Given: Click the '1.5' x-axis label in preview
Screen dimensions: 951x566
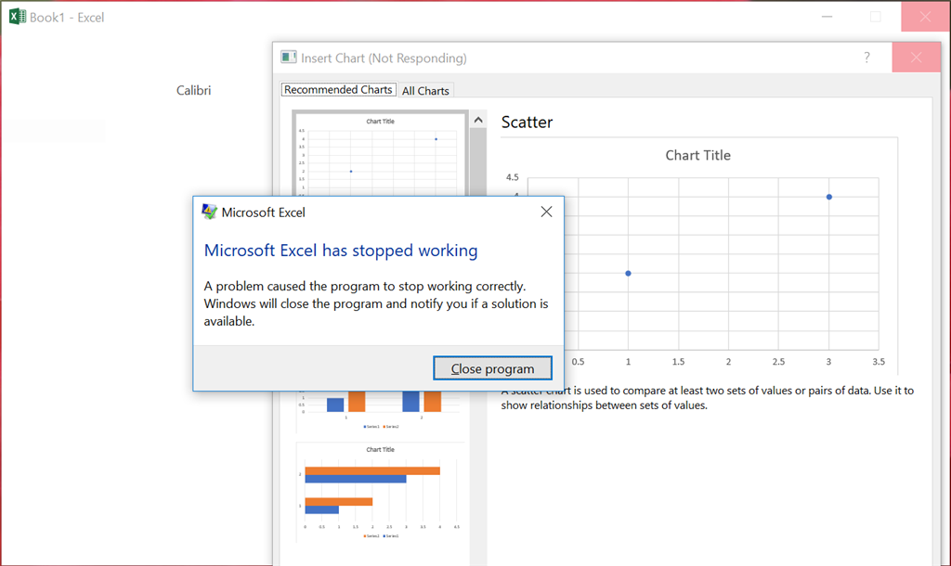Looking at the screenshot, I should pyautogui.click(x=678, y=362).
